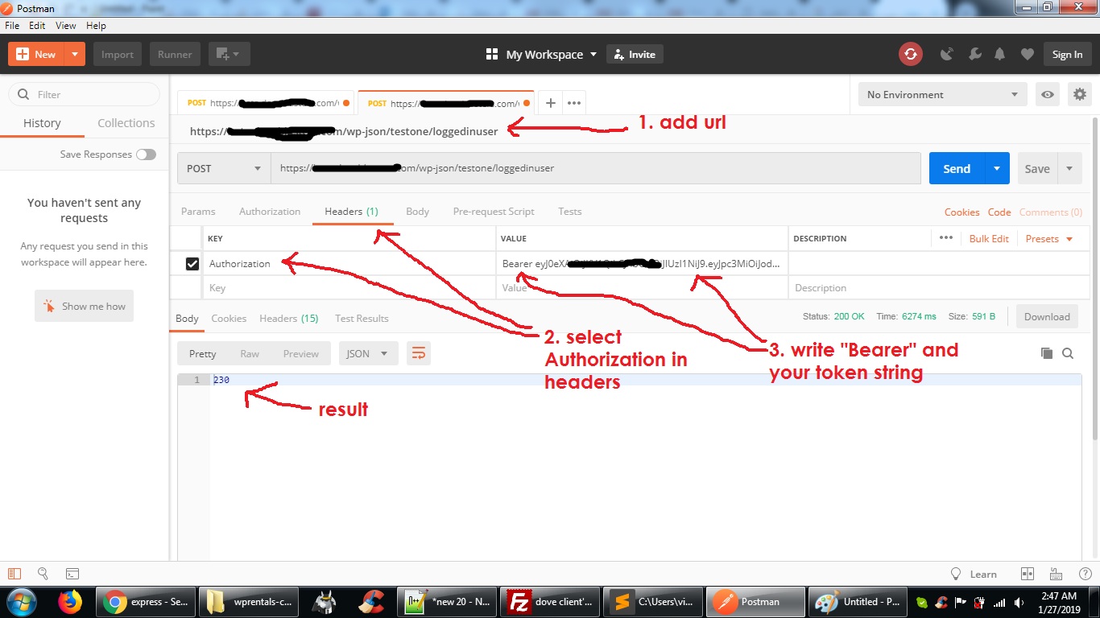Image resolution: width=1100 pixels, height=618 pixels.
Task: Expand the No Environment dropdown
Action: [942, 94]
